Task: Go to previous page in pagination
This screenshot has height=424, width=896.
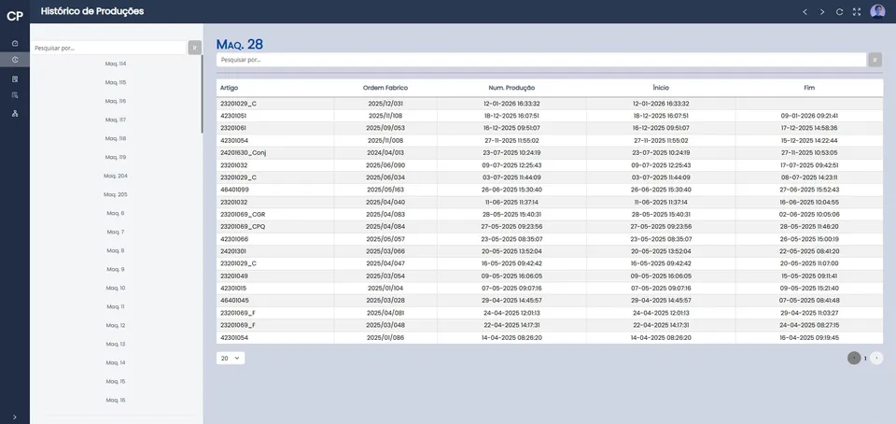Action: point(854,359)
